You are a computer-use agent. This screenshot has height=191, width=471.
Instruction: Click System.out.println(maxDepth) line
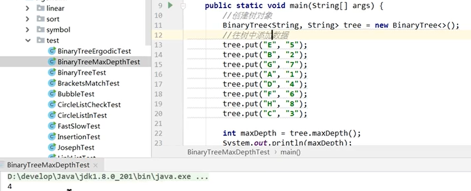(x=287, y=143)
